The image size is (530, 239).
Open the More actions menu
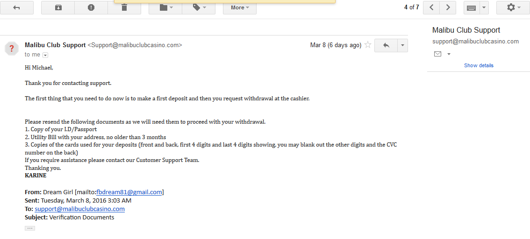pyautogui.click(x=240, y=7)
